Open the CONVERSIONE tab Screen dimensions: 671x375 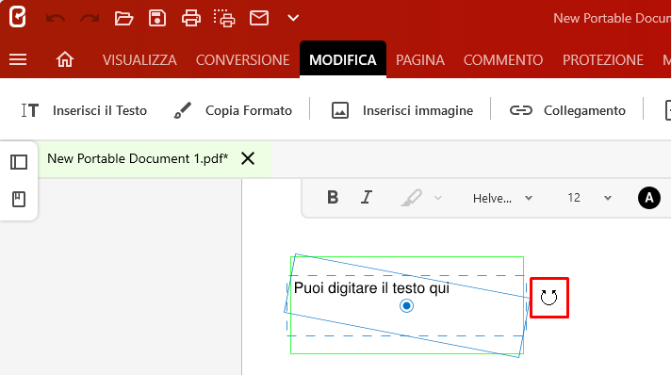(242, 60)
